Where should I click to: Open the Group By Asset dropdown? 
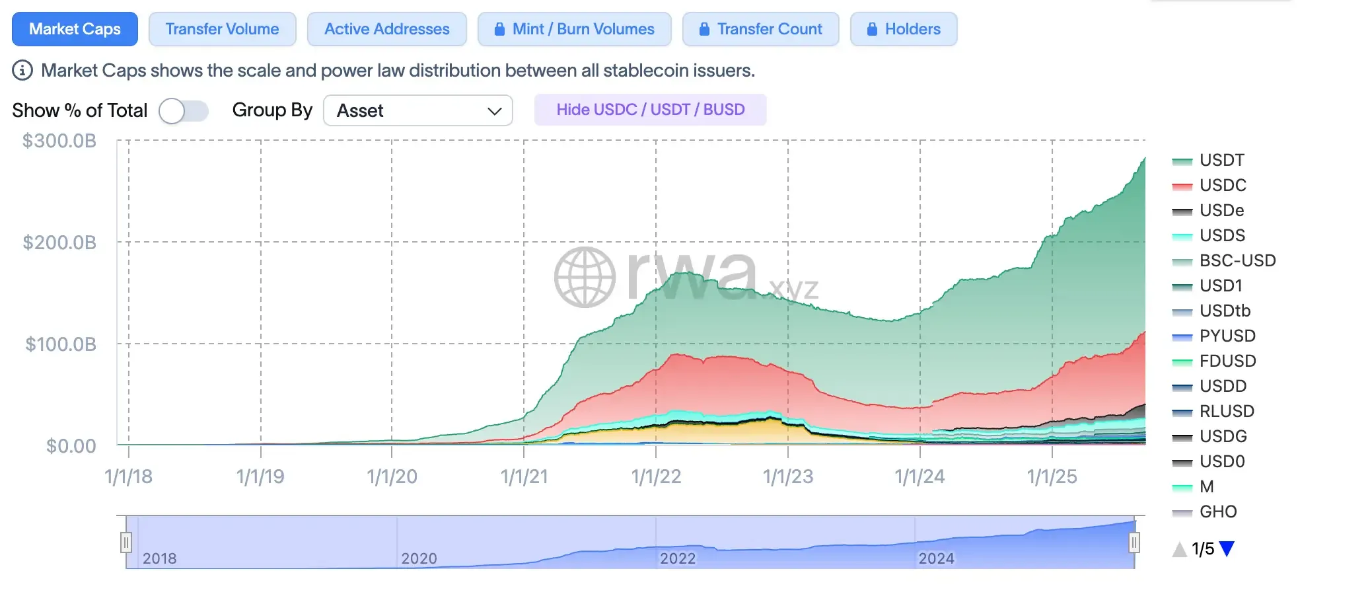coord(417,110)
